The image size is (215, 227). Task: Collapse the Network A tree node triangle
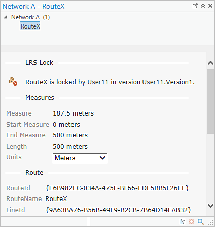coord(6,17)
